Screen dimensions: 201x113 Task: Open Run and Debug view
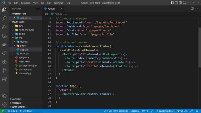(x=4, y=27)
